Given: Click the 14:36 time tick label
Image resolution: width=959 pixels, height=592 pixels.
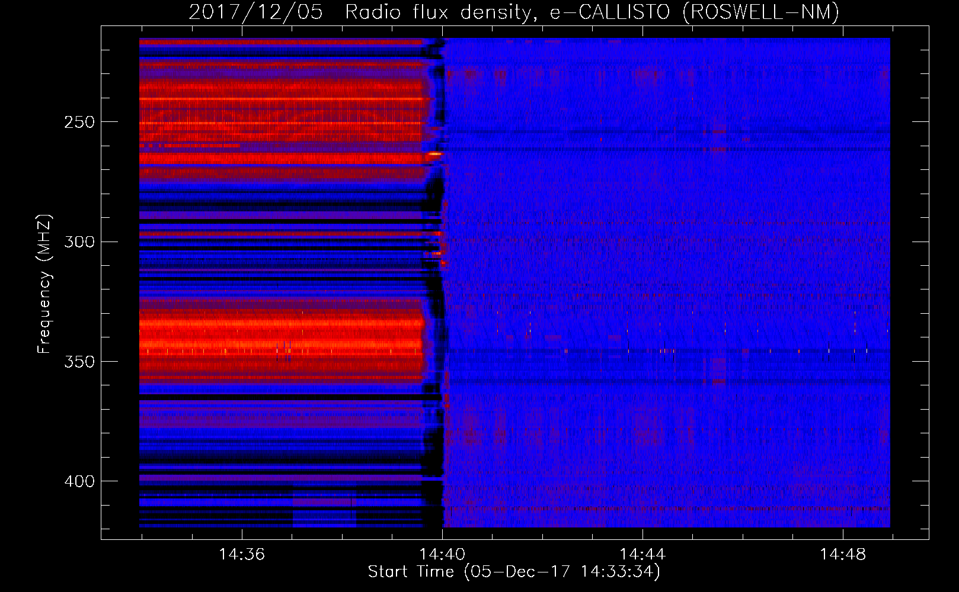Looking at the screenshot, I should [242, 554].
